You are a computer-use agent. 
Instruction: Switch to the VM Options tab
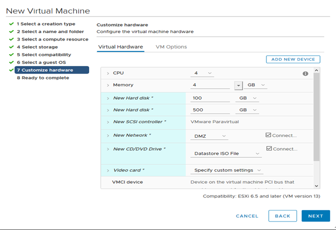(171, 47)
